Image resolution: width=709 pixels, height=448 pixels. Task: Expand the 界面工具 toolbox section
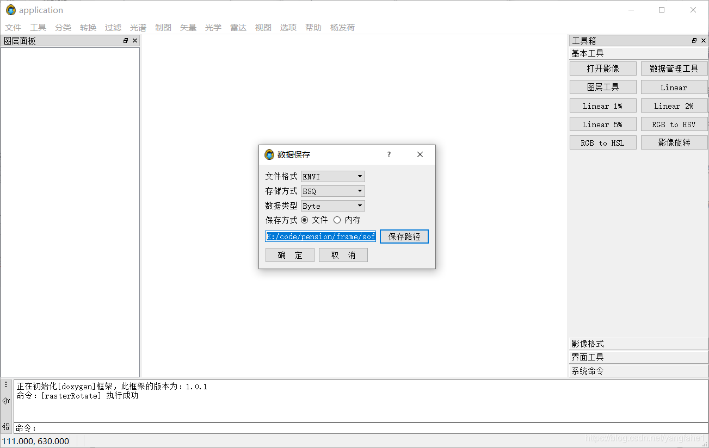(638, 357)
